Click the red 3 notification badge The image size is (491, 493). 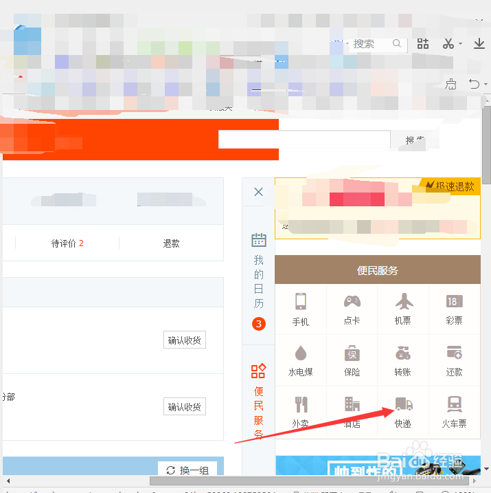[x=259, y=324]
